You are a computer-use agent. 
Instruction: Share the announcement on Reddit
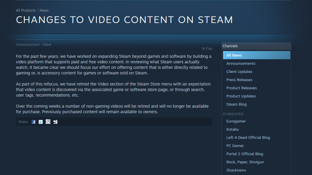pos(48,122)
